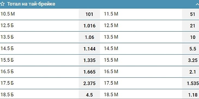The image size is (199, 99).
Task: Select odds 51 for 11.5 М
Action: [x=191, y=14]
